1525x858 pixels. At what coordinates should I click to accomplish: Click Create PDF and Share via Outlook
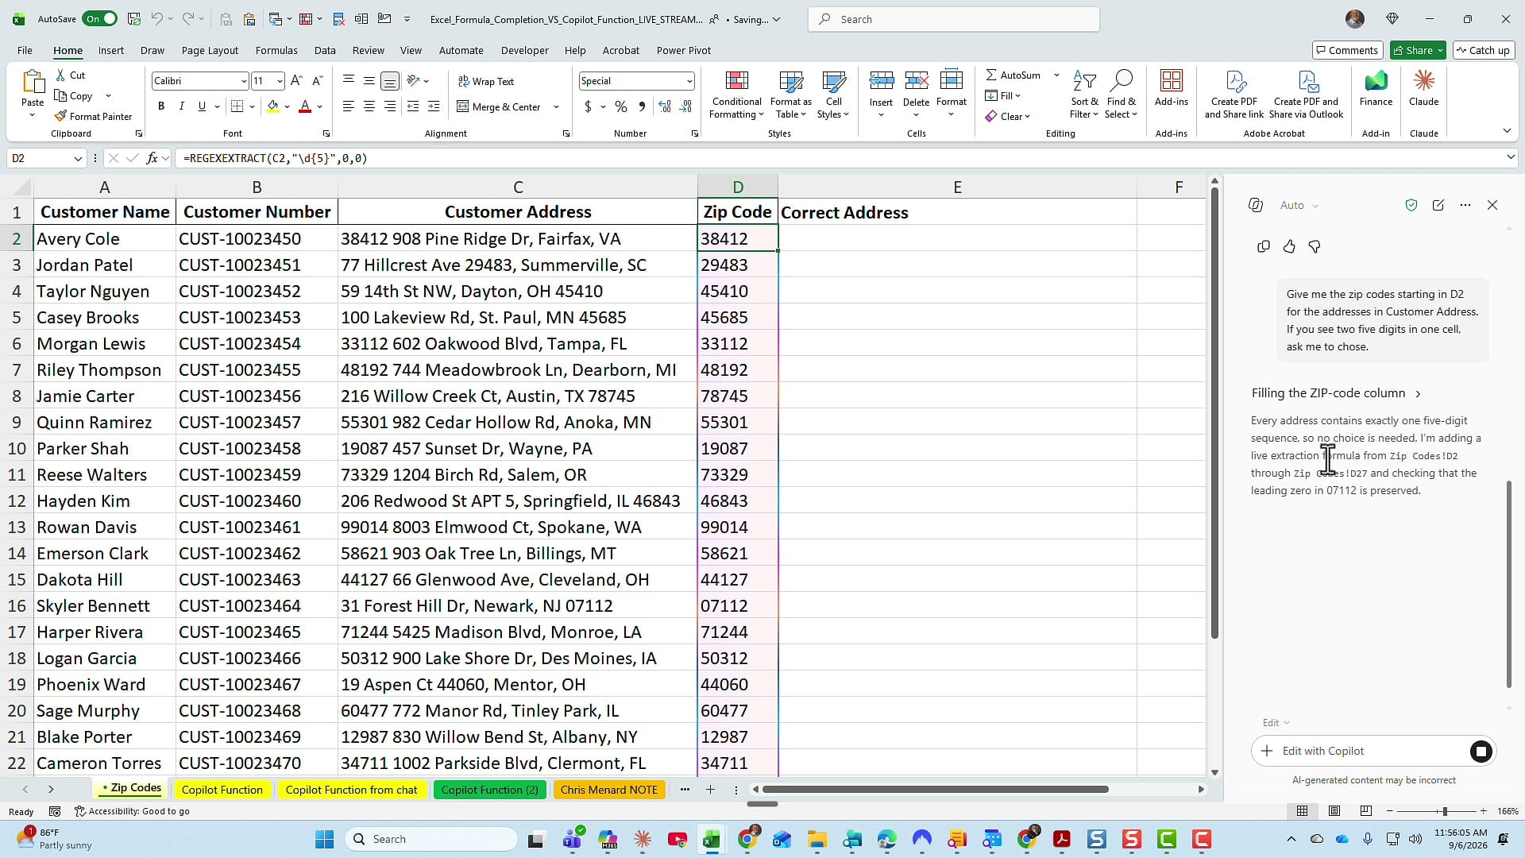click(x=1306, y=95)
